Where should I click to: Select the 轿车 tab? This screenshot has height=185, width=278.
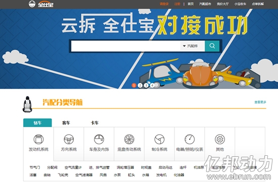(37, 122)
